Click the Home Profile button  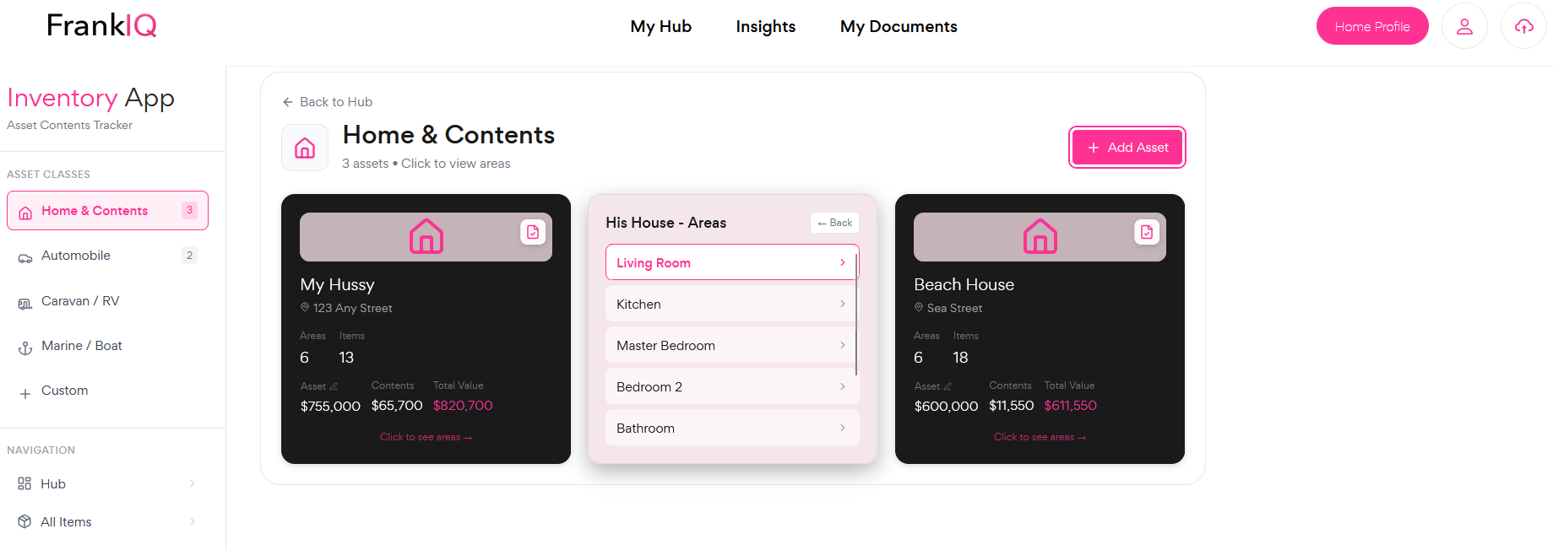pyautogui.click(x=1371, y=26)
